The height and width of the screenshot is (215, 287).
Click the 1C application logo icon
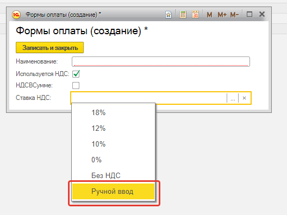(x=16, y=15)
